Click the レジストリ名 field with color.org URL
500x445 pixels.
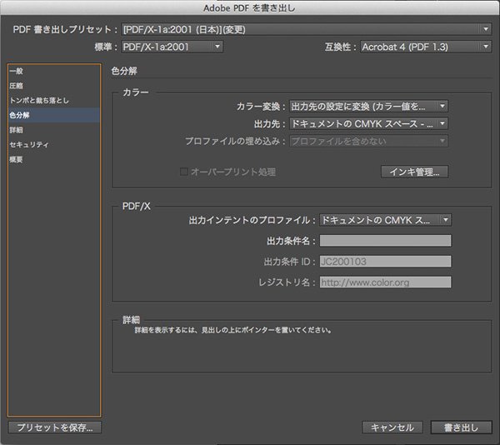pyautogui.click(x=385, y=282)
